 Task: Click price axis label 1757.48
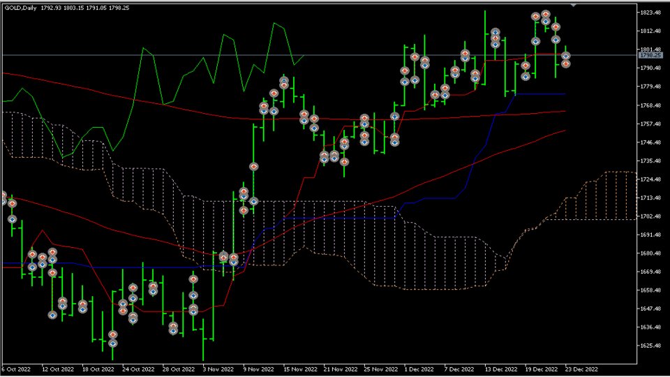pos(650,124)
